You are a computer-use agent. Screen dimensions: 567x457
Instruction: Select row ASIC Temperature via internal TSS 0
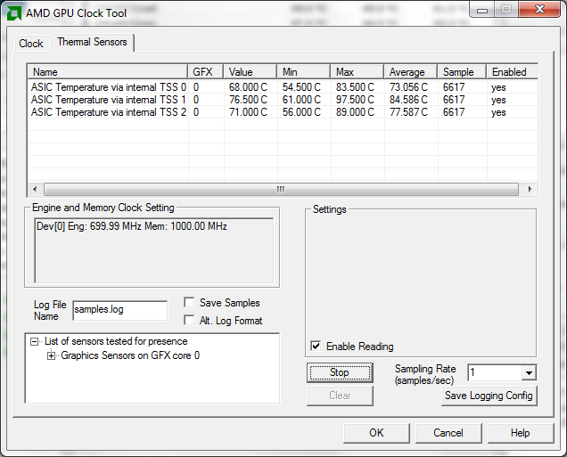pos(283,87)
